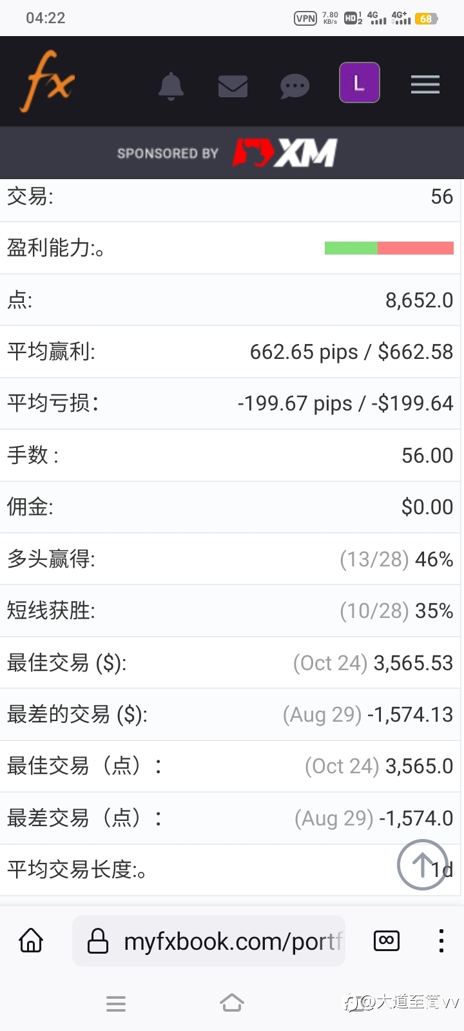Open the notifications bell
Image resolution: width=464 pixels, height=1031 pixels.
(171, 86)
